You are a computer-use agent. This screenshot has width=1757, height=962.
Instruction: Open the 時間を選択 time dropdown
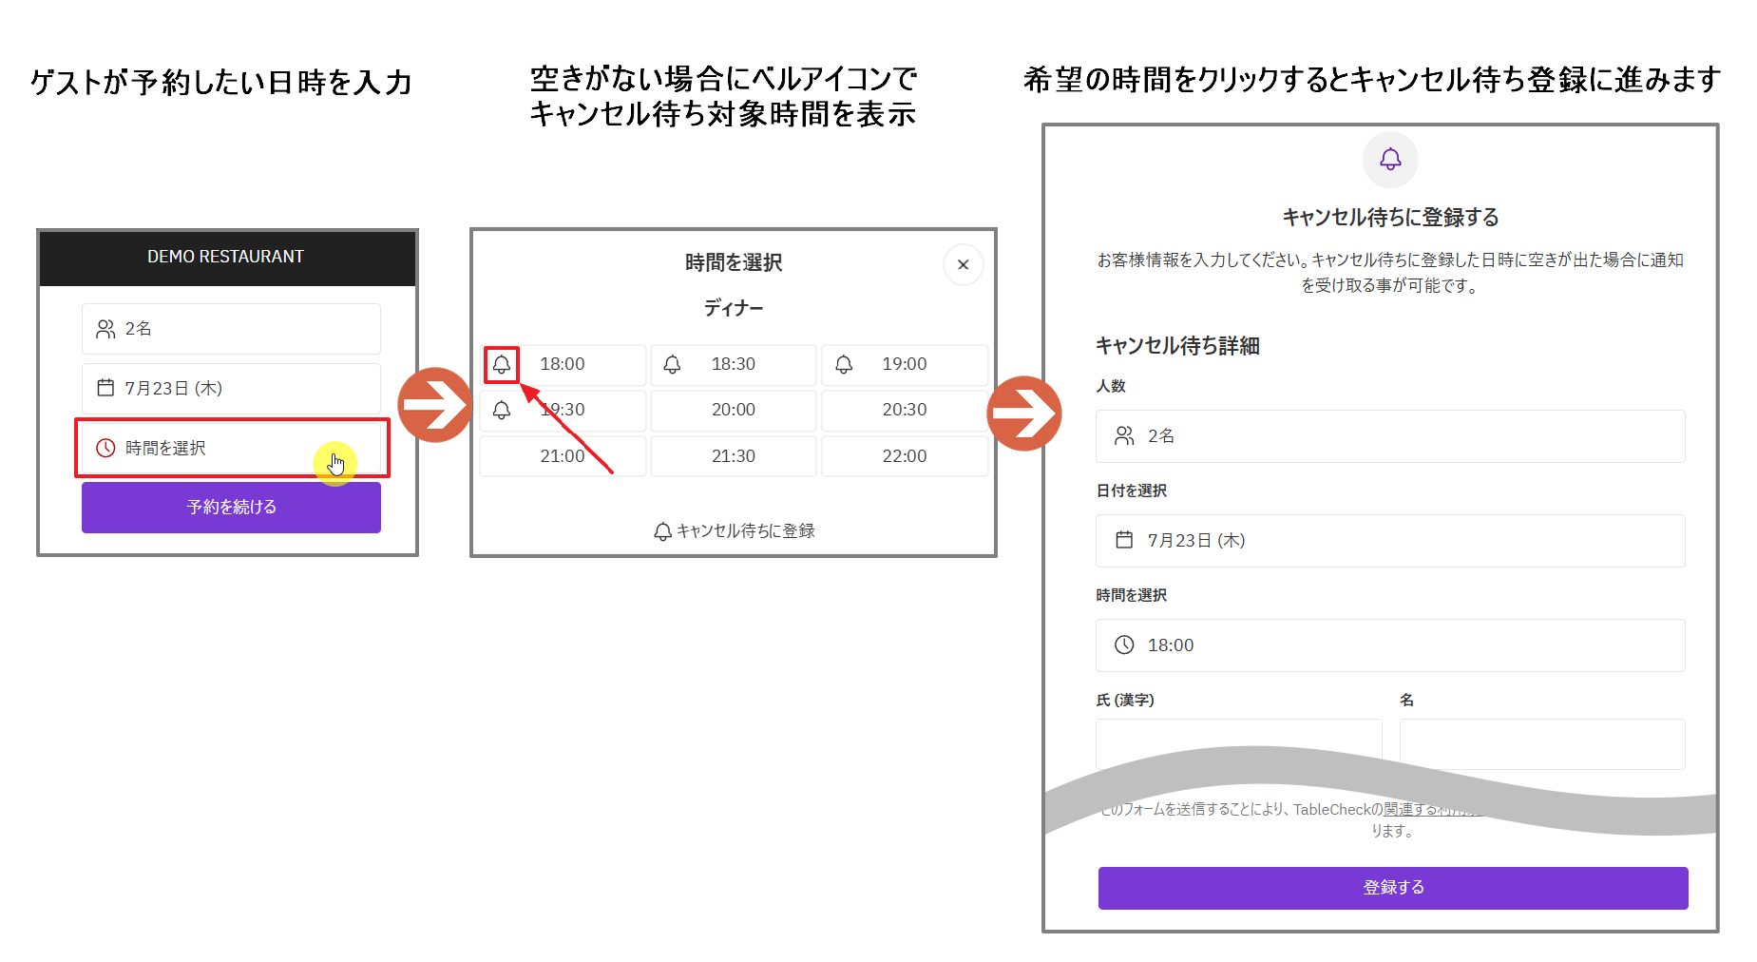(x=231, y=448)
